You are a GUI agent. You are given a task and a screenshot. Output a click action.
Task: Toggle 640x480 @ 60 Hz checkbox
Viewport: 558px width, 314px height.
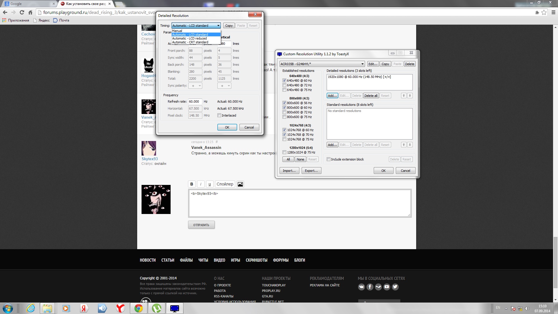coord(284,81)
